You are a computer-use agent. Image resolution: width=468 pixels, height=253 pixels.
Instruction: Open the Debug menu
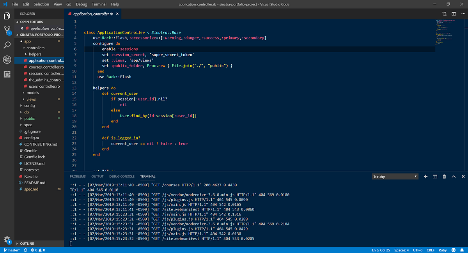click(81, 4)
